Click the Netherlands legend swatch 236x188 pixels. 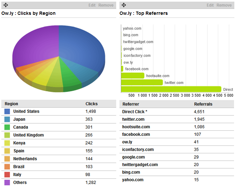point(7,159)
